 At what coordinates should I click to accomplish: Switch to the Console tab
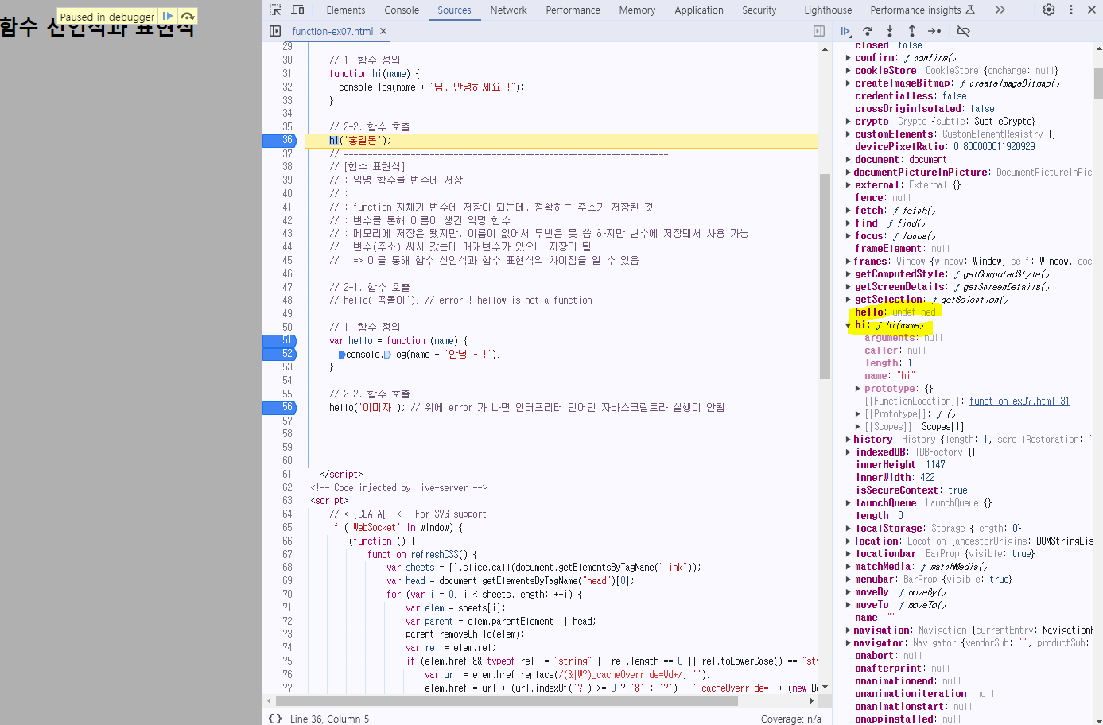tap(402, 10)
